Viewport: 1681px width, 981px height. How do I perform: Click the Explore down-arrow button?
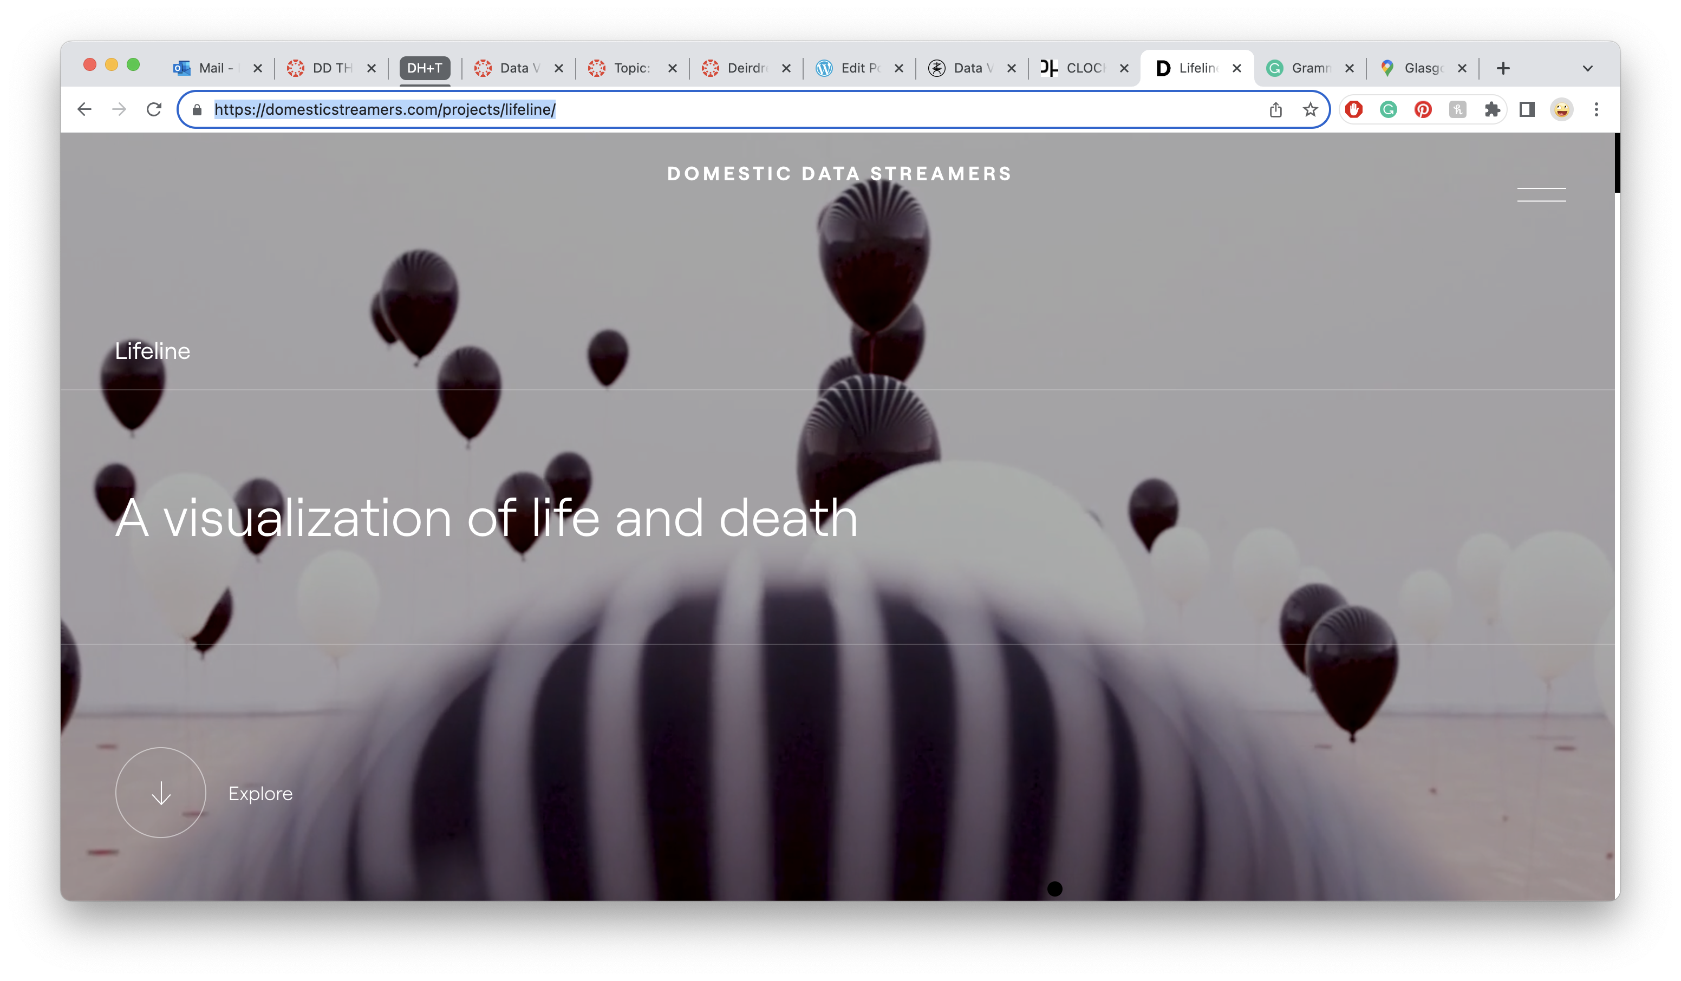tap(161, 792)
